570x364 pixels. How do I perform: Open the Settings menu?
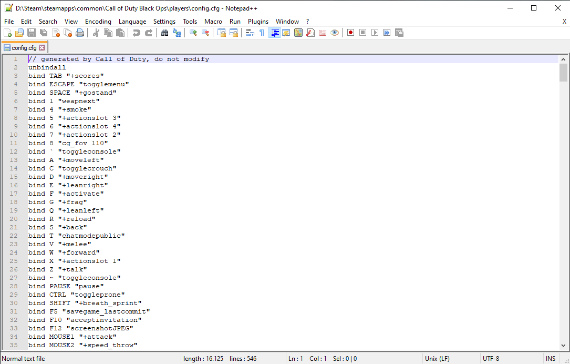point(164,22)
